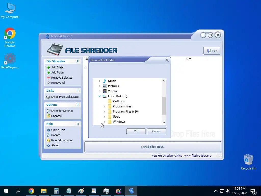Show hidden system tray icons
The width and height of the screenshot is (261, 196).
pos(216,191)
